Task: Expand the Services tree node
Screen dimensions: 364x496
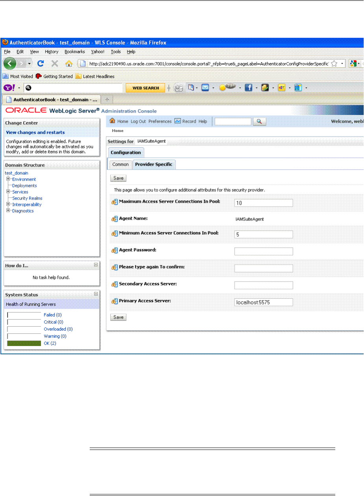Action: click(x=8, y=192)
